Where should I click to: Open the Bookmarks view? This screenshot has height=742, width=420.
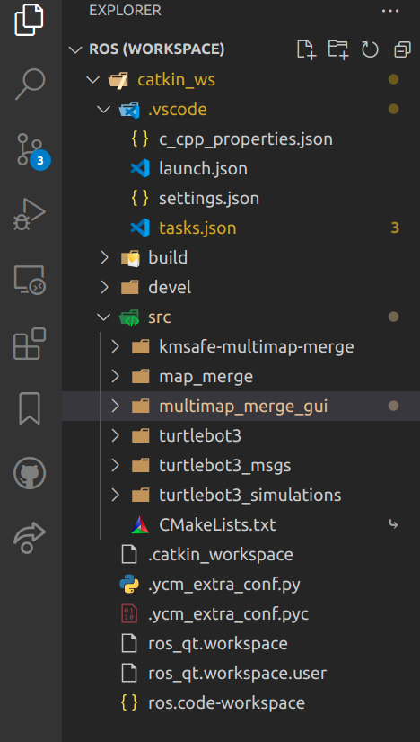click(30, 409)
